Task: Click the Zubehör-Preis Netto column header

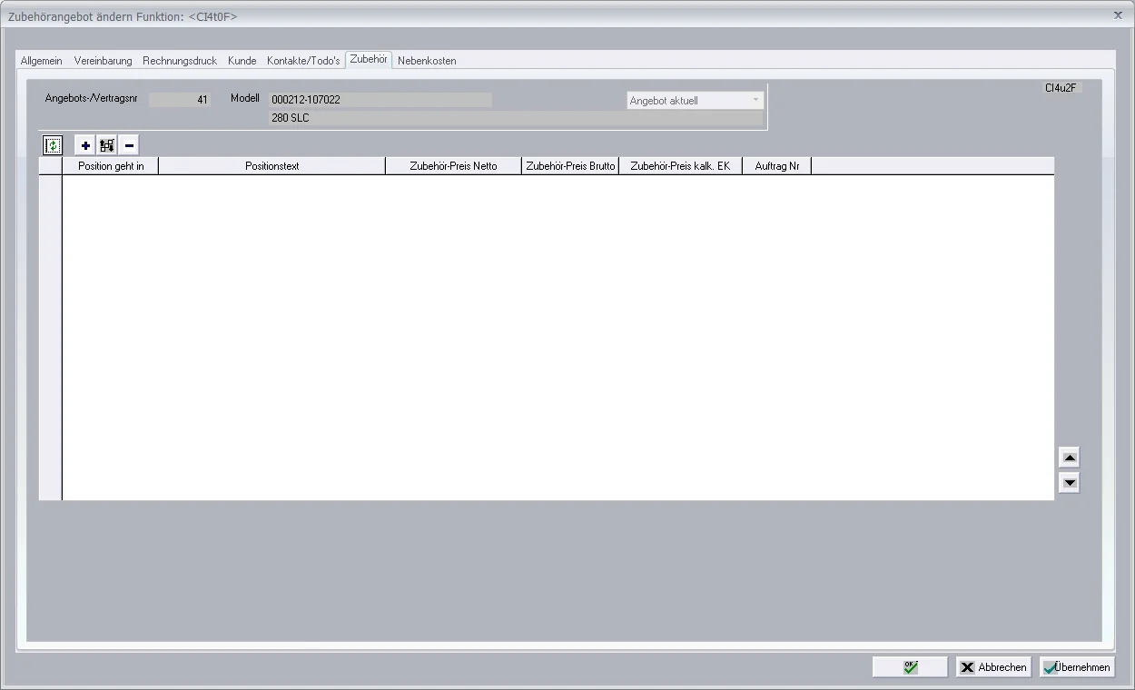Action: coord(453,166)
